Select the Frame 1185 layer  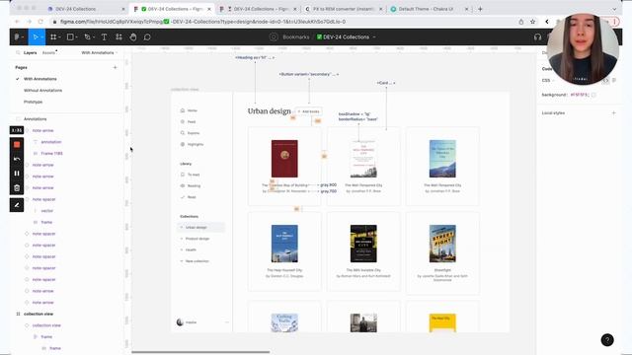[51, 154]
